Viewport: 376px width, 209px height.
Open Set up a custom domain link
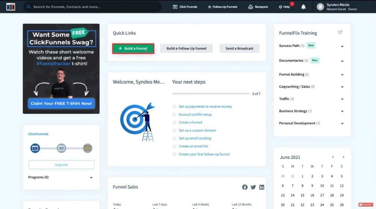tap(197, 130)
